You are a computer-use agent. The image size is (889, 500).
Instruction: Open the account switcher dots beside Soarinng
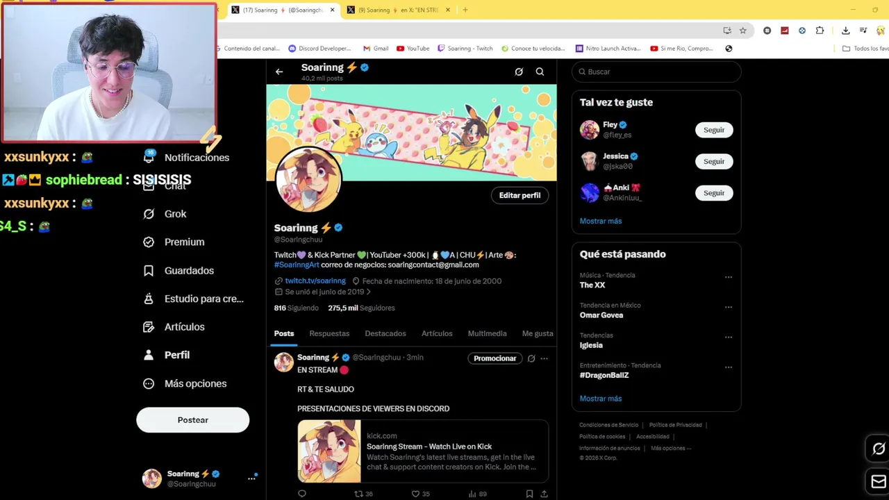251,478
